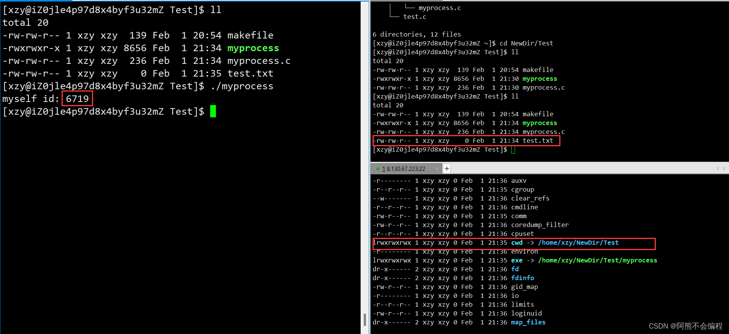729x334 pixels.
Task: Select coredump_filter entry in the proc listing
Action: (x=540, y=225)
